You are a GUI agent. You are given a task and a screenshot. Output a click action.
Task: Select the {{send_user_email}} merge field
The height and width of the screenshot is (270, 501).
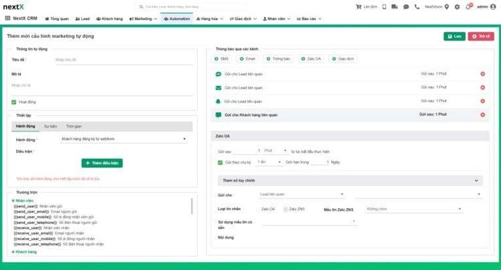pyautogui.click(x=31, y=211)
